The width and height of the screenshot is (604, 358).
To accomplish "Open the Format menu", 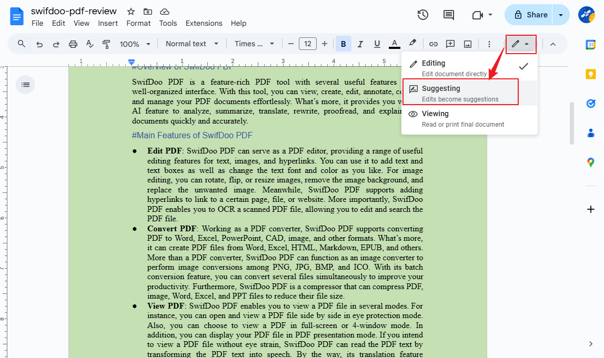I will (x=138, y=23).
